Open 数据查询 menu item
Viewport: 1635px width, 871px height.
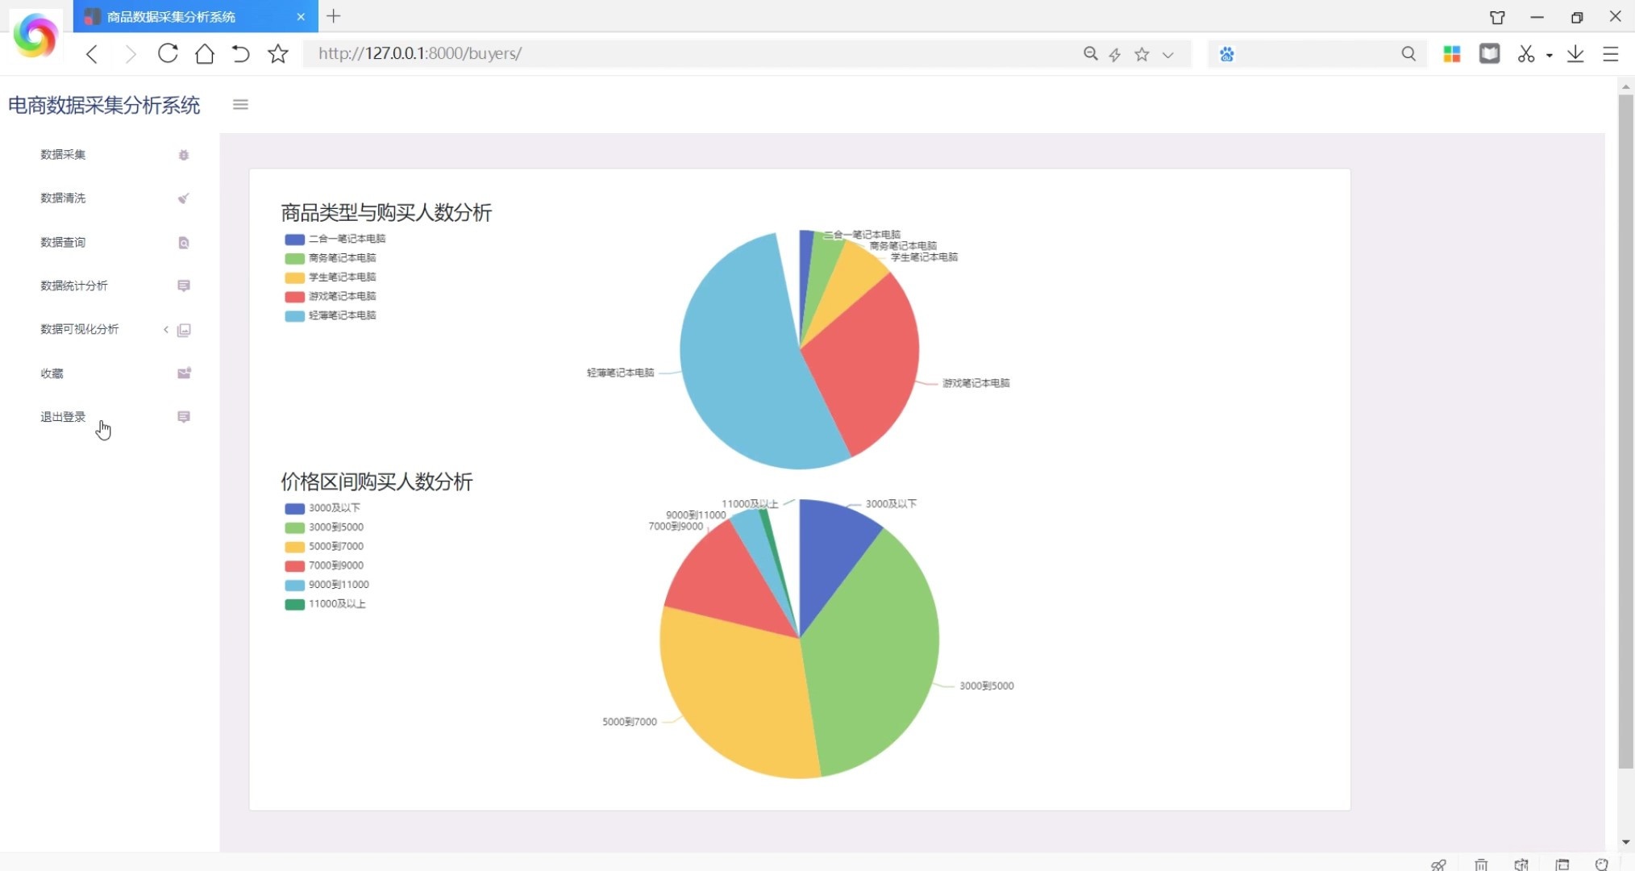pyautogui.click(x=63, y=242)
